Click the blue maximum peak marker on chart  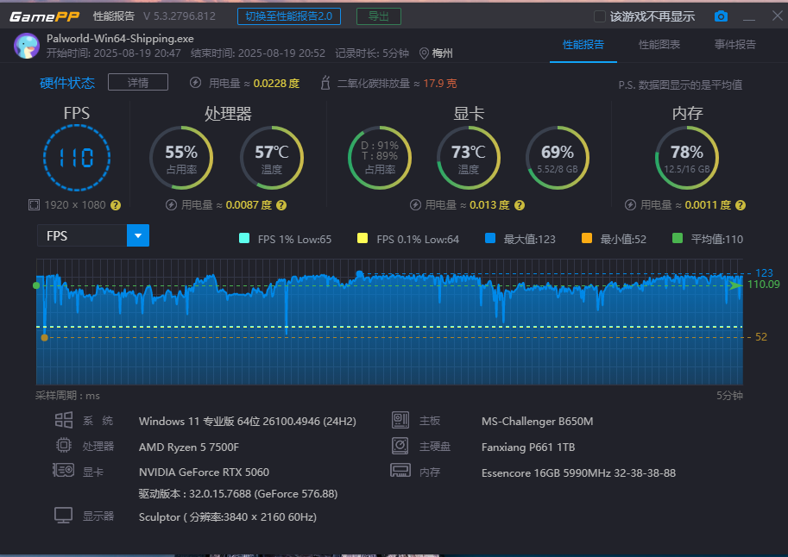(x=359, y=273)
